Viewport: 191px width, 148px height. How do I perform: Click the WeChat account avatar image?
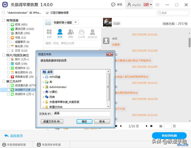(48, 22)
